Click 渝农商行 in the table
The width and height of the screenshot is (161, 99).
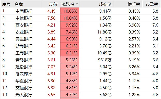24,74
